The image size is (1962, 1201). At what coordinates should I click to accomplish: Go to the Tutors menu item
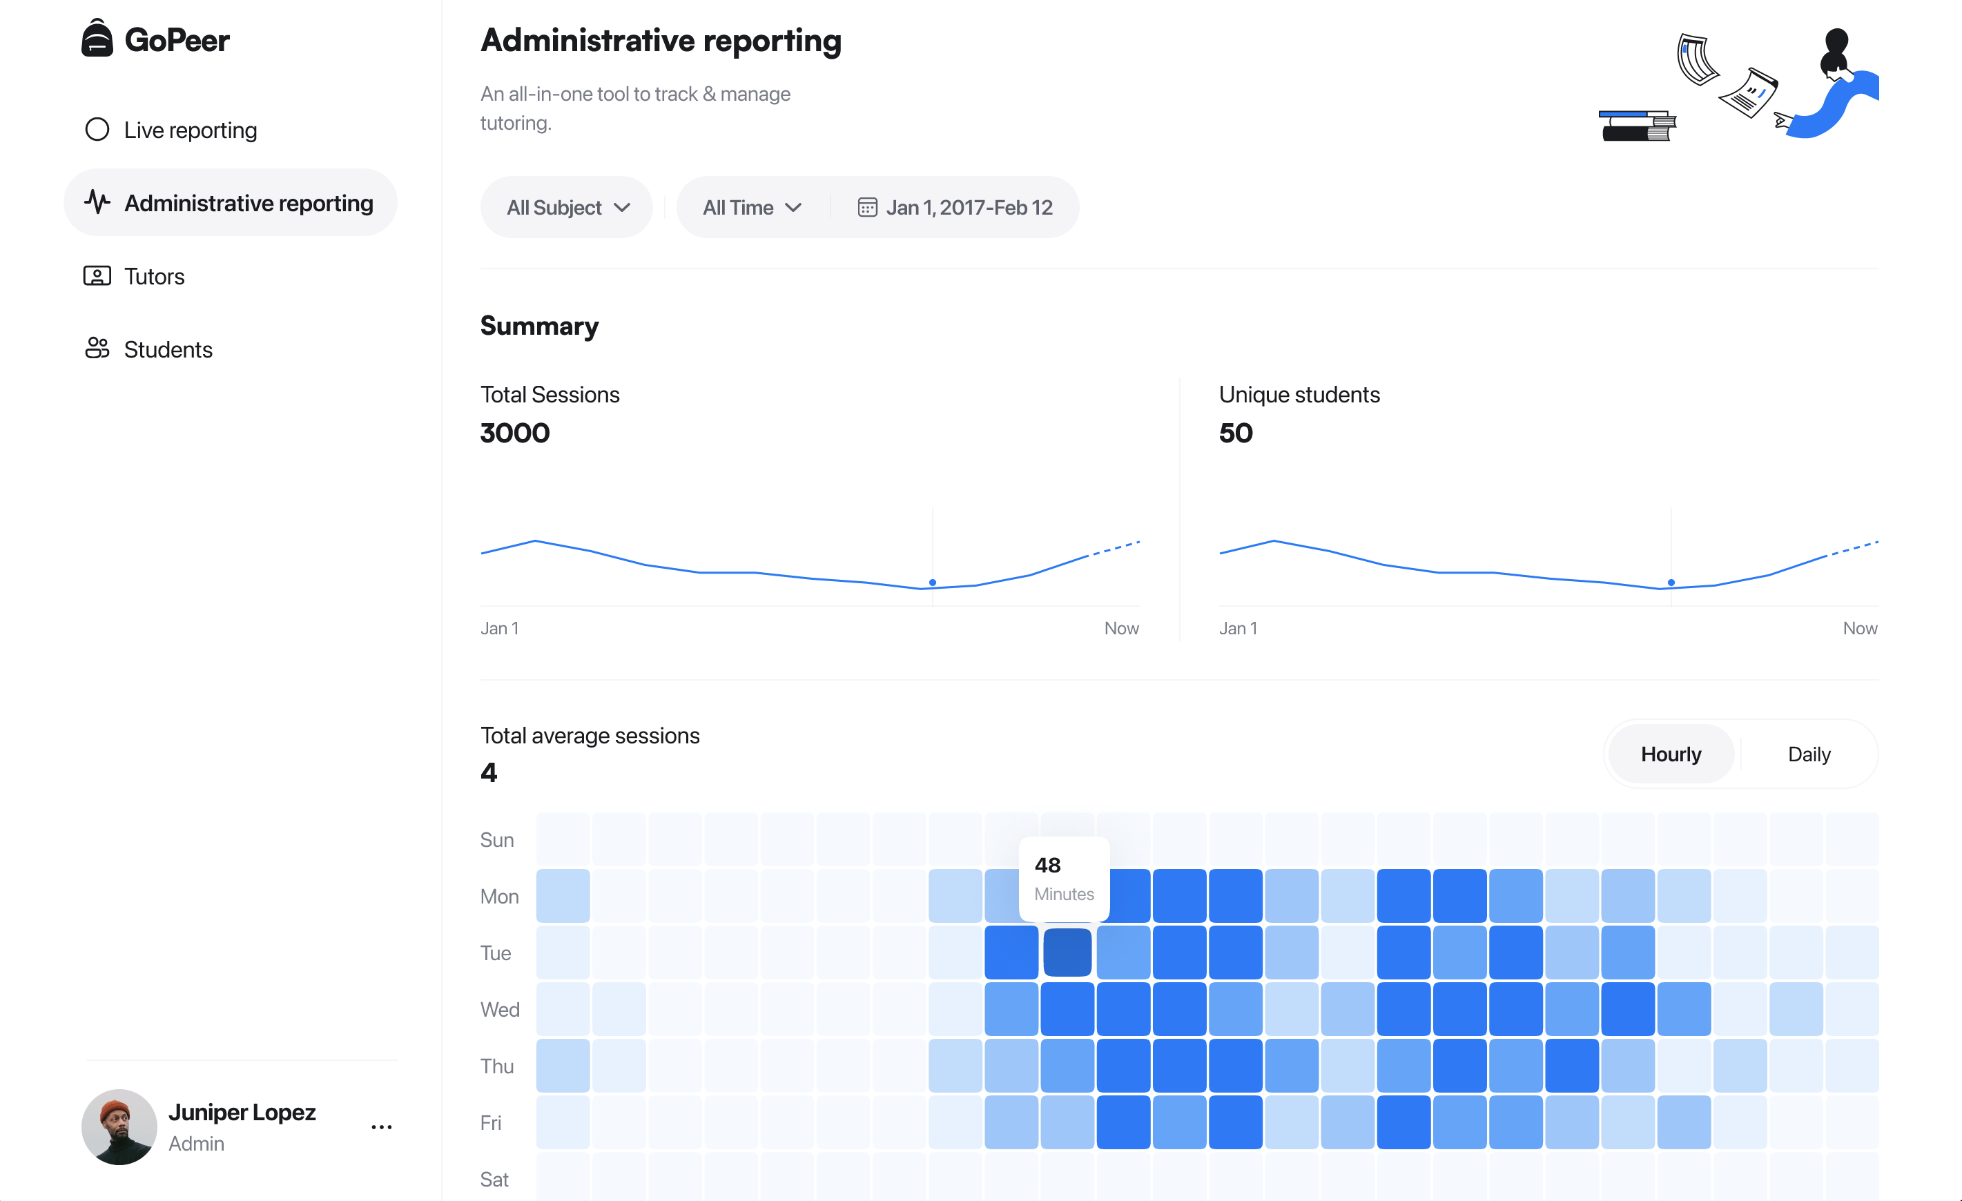[x=155, y=276]
